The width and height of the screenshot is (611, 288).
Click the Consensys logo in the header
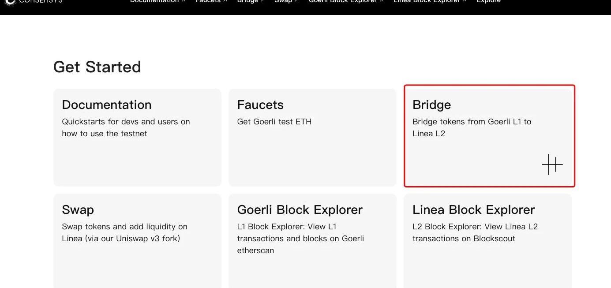click(x=34, y=2)
